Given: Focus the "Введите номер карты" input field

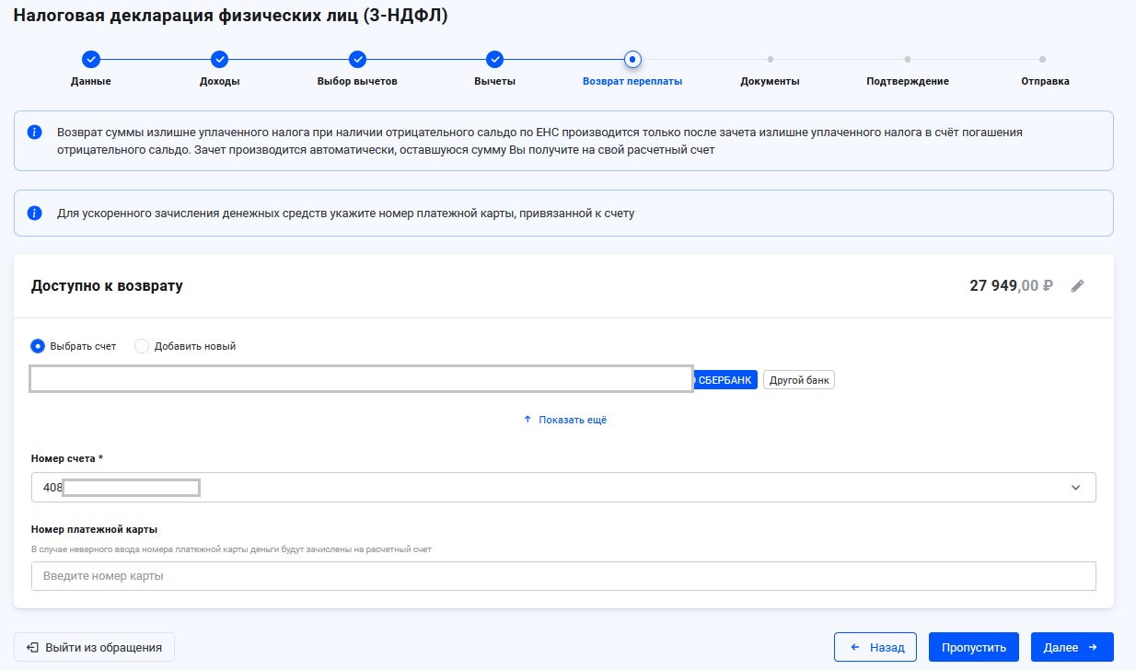Looking at the screenshot, I should point(563,576).
